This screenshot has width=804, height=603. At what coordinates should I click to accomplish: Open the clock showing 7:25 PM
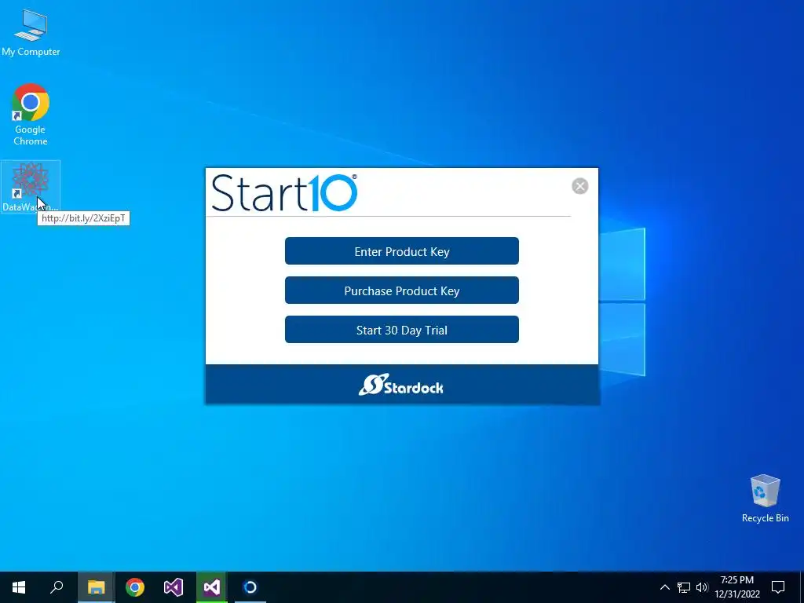click(x=737, y=587)
